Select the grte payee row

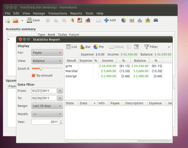pyautogui.click(x=118, y=66)
